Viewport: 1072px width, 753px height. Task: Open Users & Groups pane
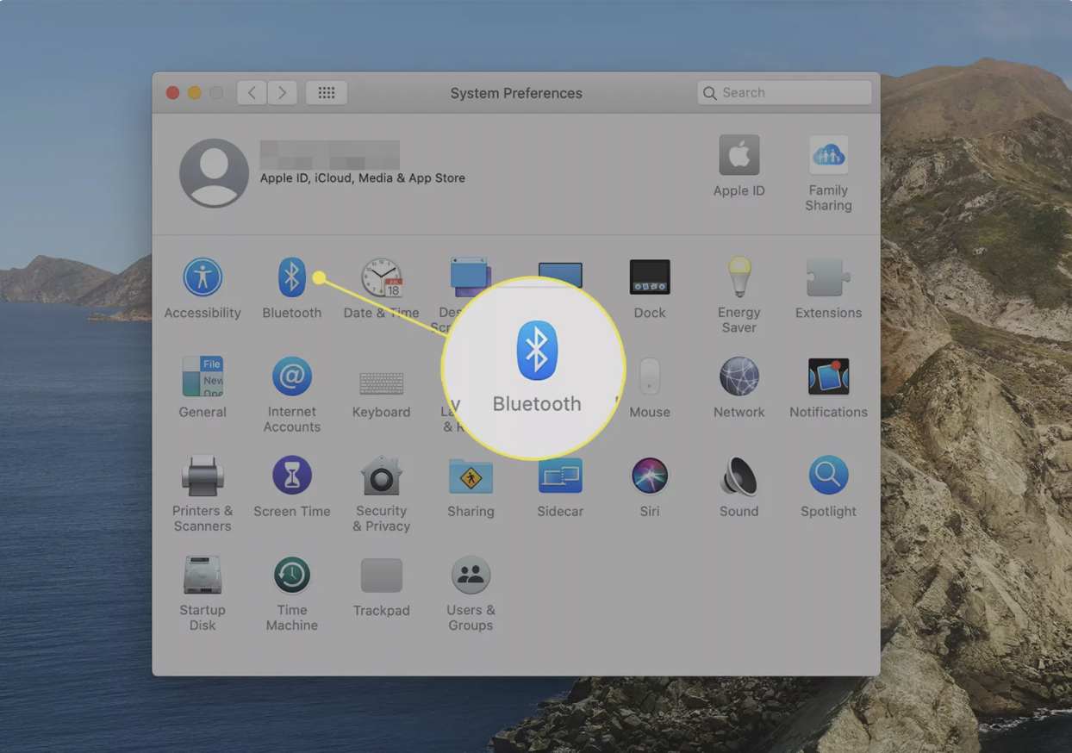[471, 576]
